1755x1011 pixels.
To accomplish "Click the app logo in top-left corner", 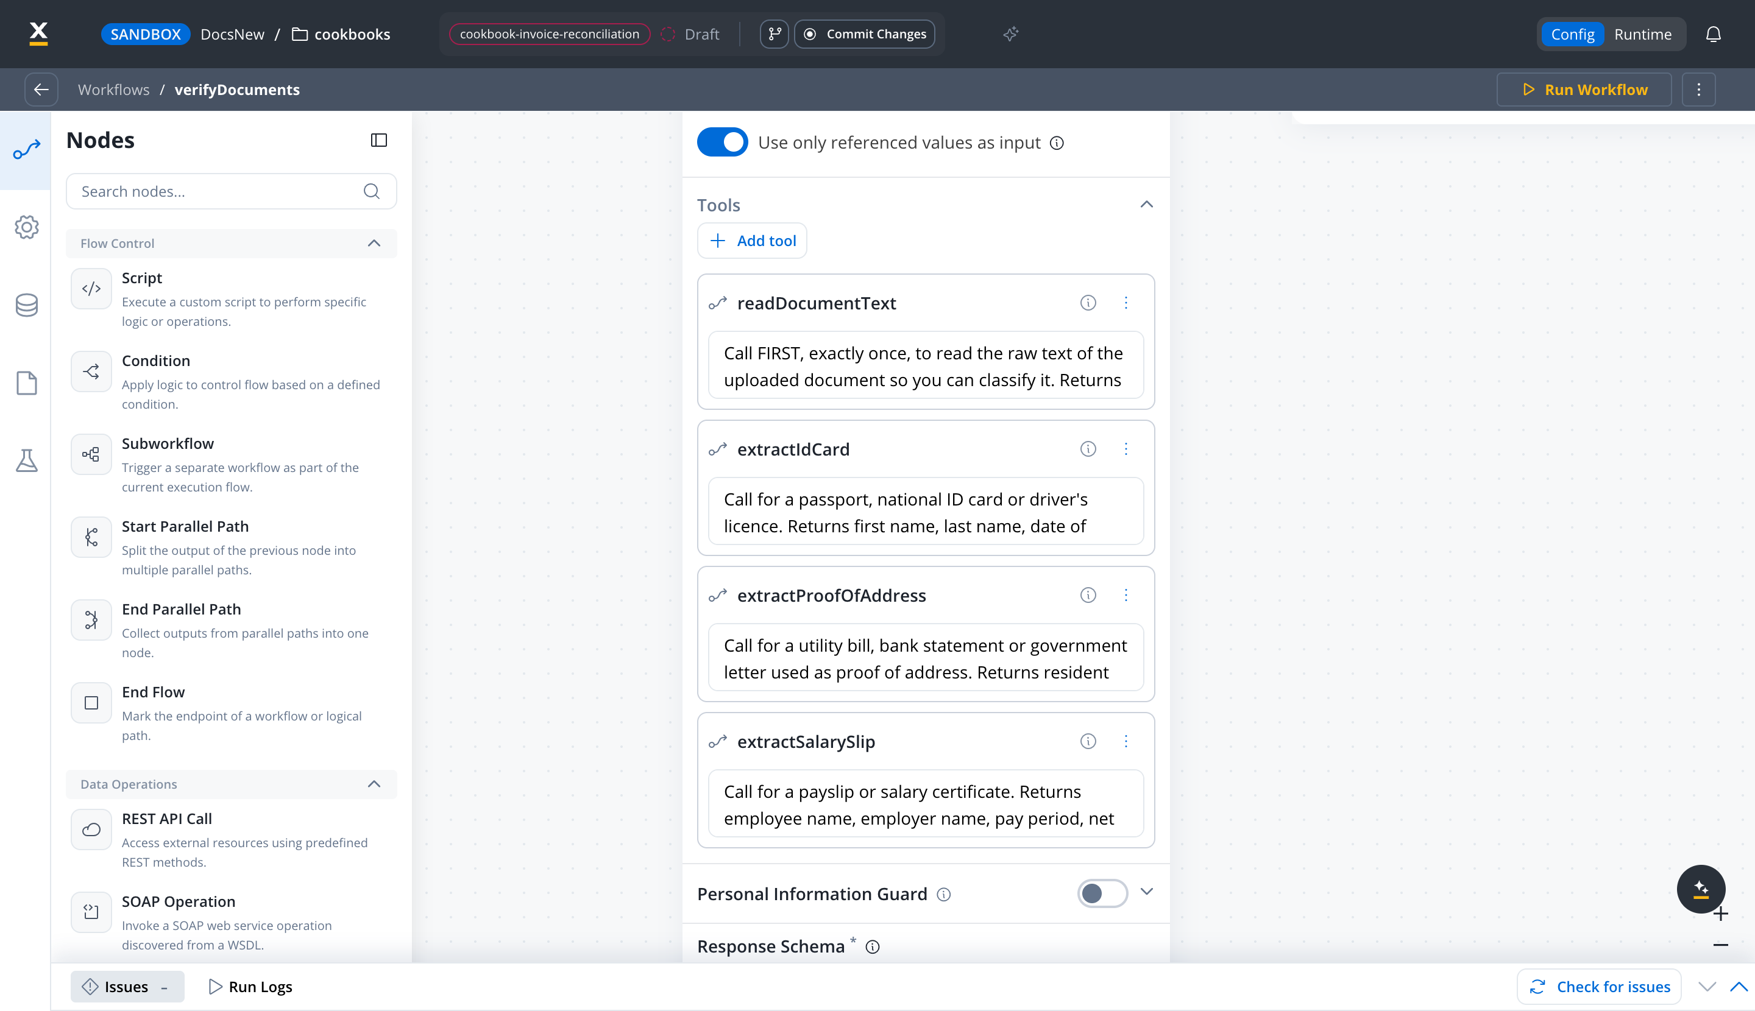I will [x=39, y=33].
